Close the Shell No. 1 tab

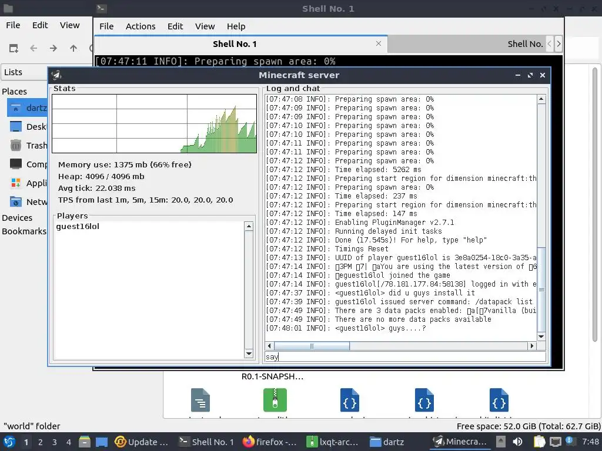(379, 43)
